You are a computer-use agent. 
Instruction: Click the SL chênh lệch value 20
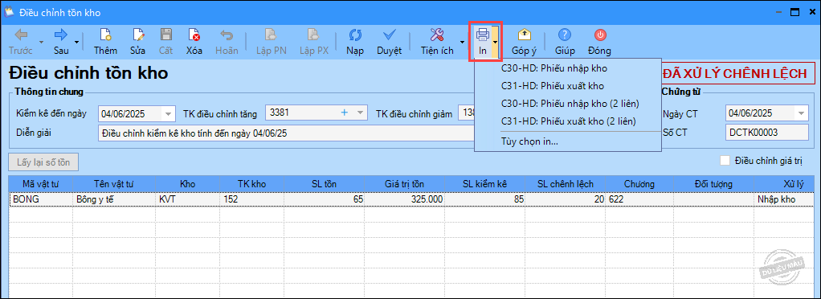click(566, 199)
